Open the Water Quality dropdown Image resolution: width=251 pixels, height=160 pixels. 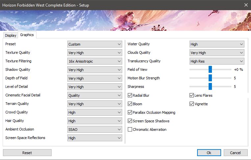tap(217, 44)
